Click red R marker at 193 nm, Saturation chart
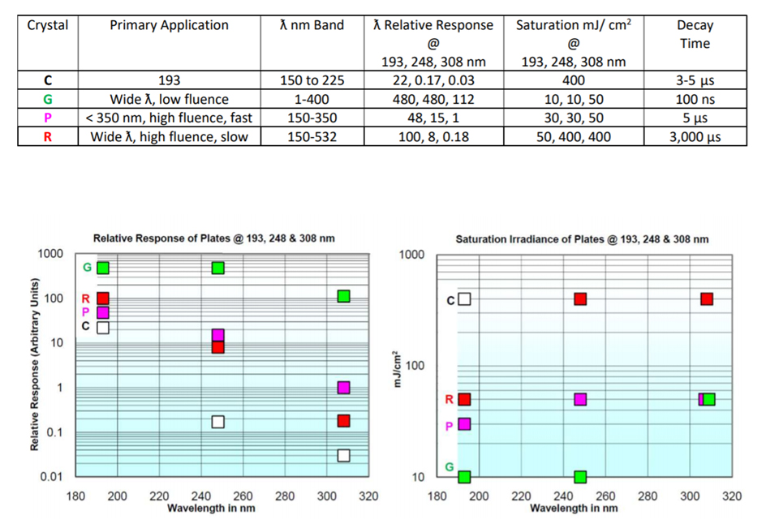Image resolution: width=779 pixels, height=524 pixels. (464, 399)
